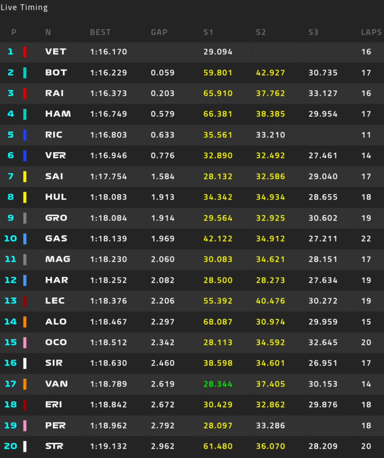The width and height of the screenshot is (384, 458).
Task: Click the LAPS column header
Action: pyautogui.click(x=371, y=32)
